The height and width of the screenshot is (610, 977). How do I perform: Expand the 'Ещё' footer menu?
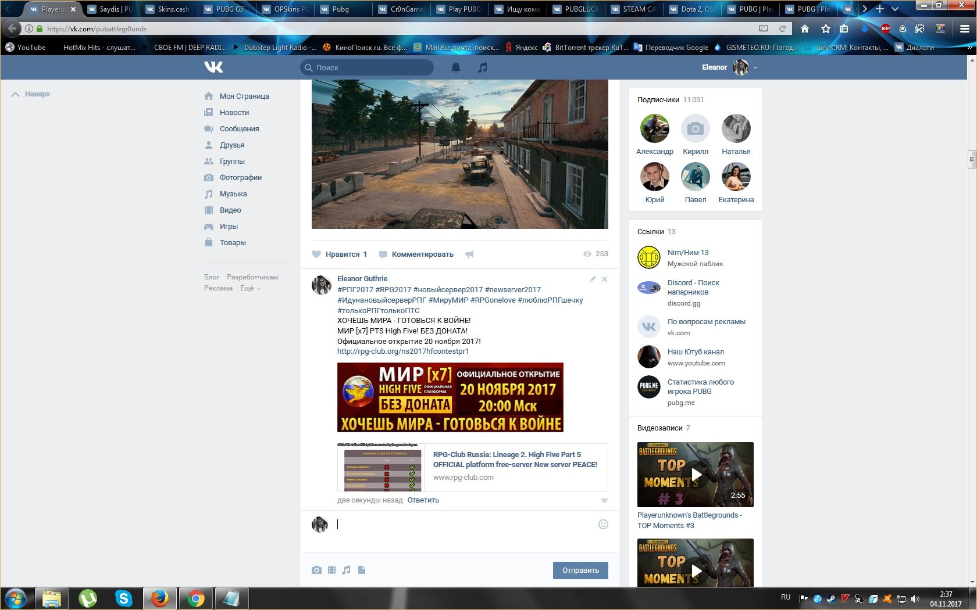click(251, 288)
